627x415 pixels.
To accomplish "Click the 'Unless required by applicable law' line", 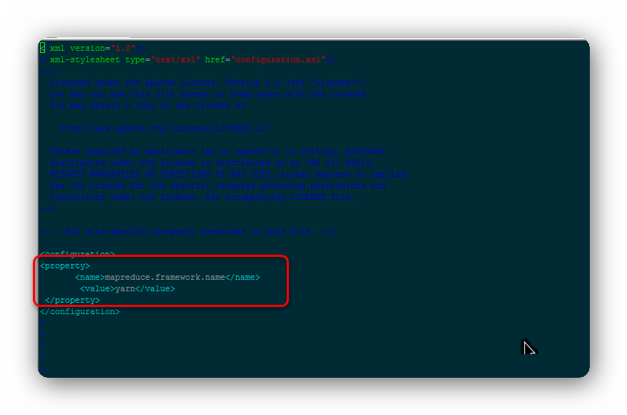I will point(217,151).
